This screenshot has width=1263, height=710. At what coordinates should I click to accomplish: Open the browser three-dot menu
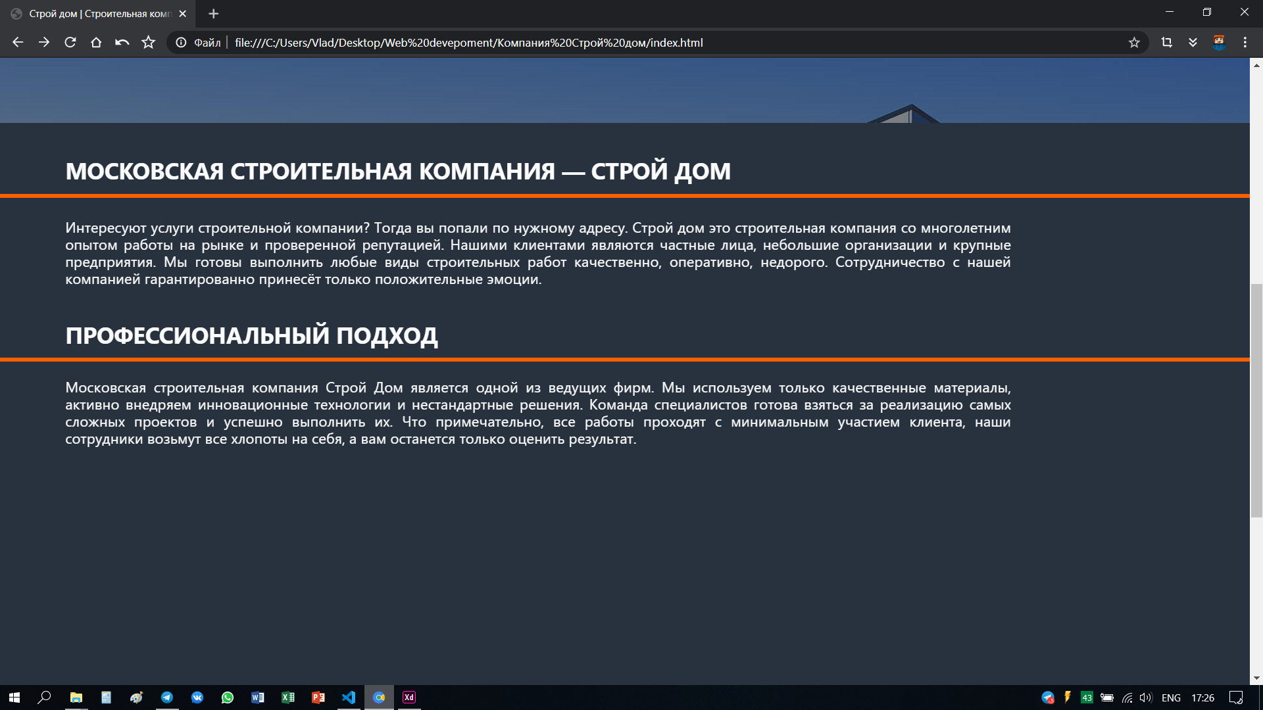point(1245,43)
